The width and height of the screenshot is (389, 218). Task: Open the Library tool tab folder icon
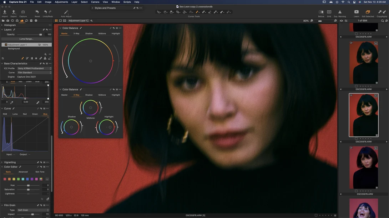click(3, 21)
